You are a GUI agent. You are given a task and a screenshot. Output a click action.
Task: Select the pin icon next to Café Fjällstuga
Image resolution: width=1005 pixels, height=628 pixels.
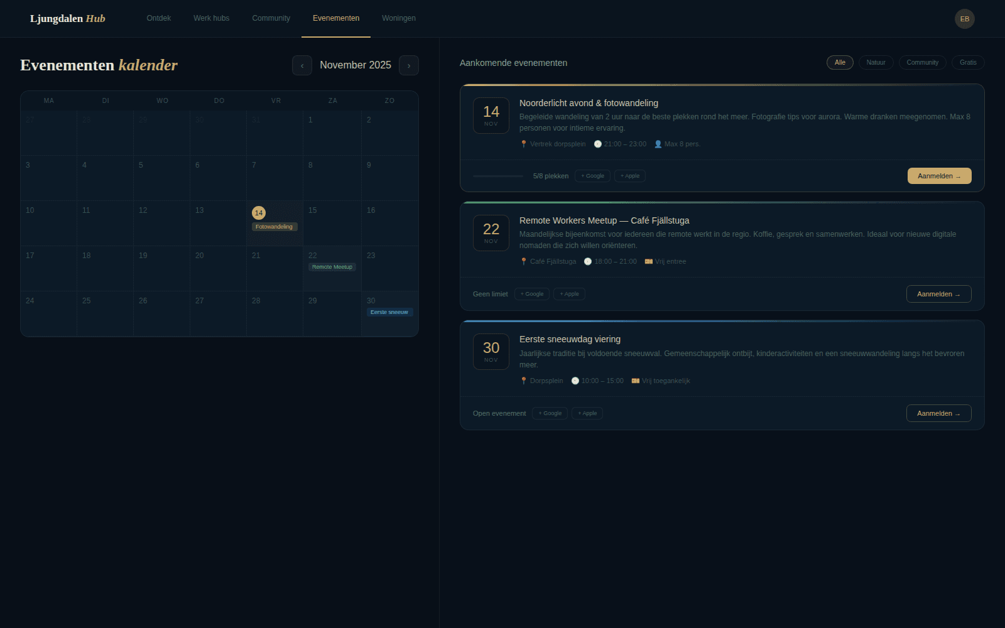coord(524,261)
